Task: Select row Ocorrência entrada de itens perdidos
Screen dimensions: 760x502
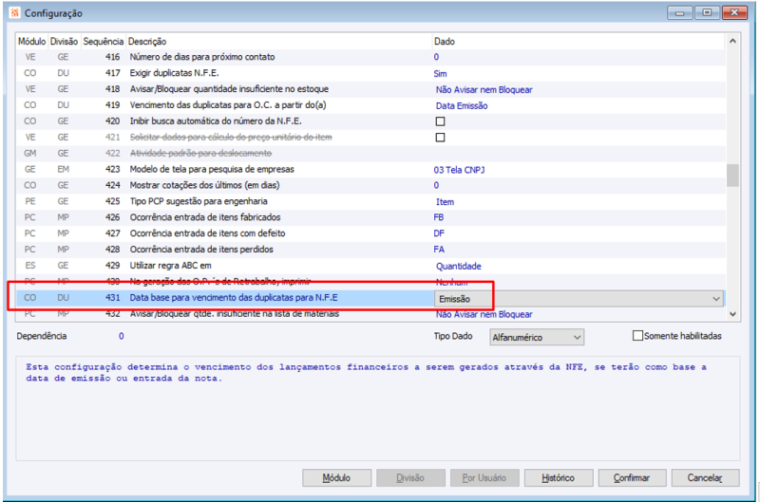Action: click(x=370, y=249)
